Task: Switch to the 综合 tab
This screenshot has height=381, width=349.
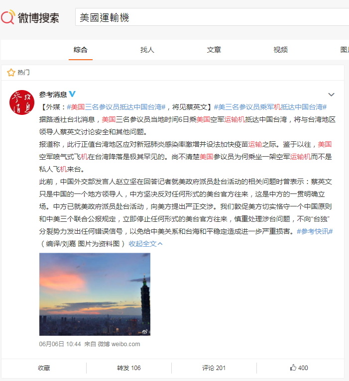Action: point(81,50)
